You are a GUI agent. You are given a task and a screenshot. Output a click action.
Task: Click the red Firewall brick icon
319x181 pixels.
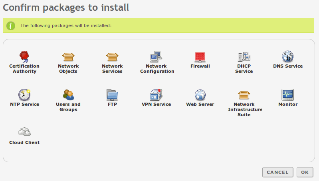(200, 56)
